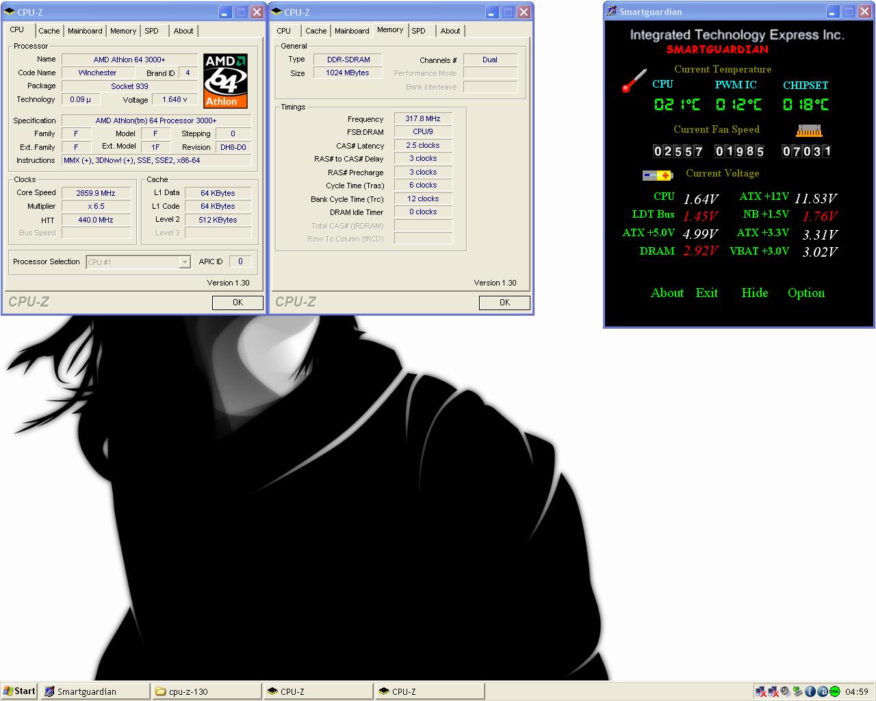This screenshot has height=701, width=876.
Task: Click the first disconnected network tray icon
Action: point(760,691)
